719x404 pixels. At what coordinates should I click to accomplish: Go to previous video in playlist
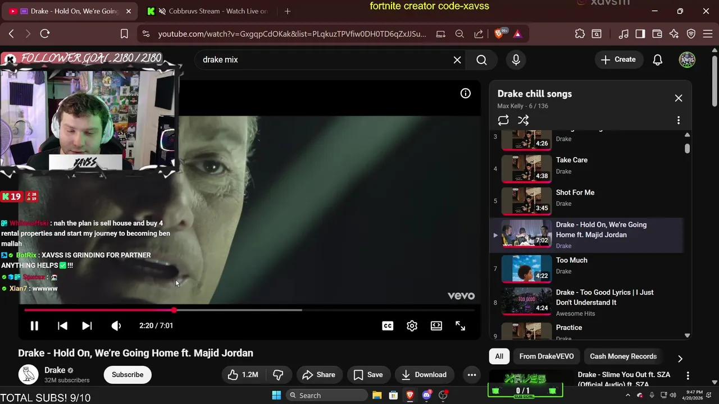point(62,325)
